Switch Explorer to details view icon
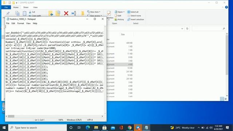Screen dimensions: 233x131 222,99
